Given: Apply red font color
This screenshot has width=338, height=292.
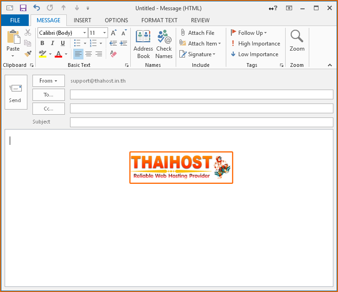Looking at the screenshot, I should point(58,54).
